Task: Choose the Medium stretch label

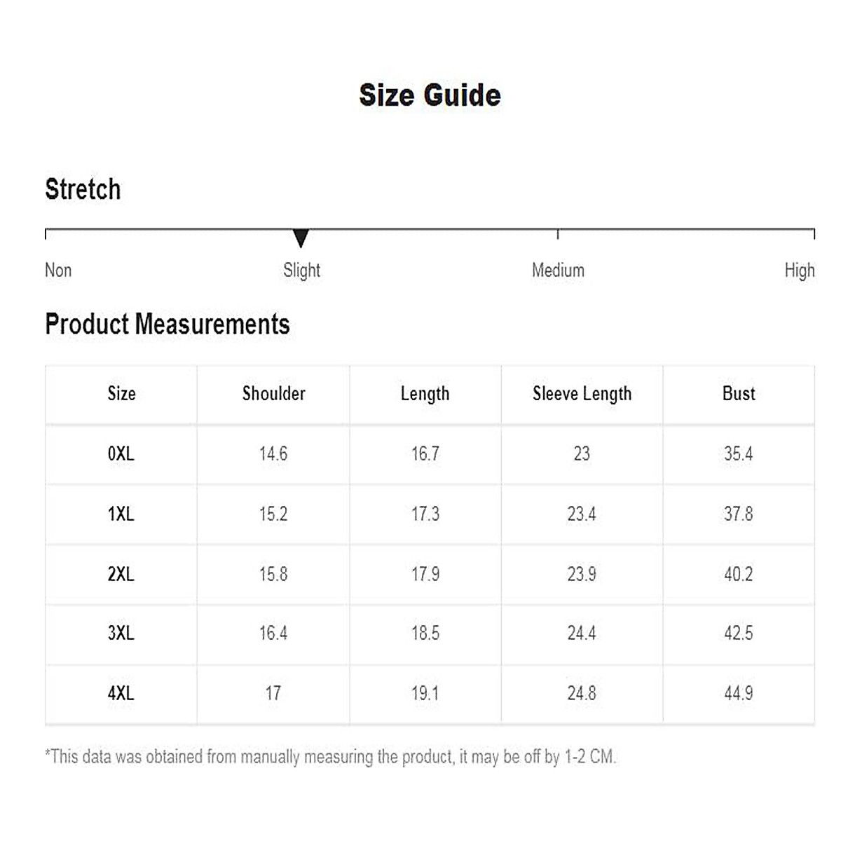Action: (x=558, y=271)
